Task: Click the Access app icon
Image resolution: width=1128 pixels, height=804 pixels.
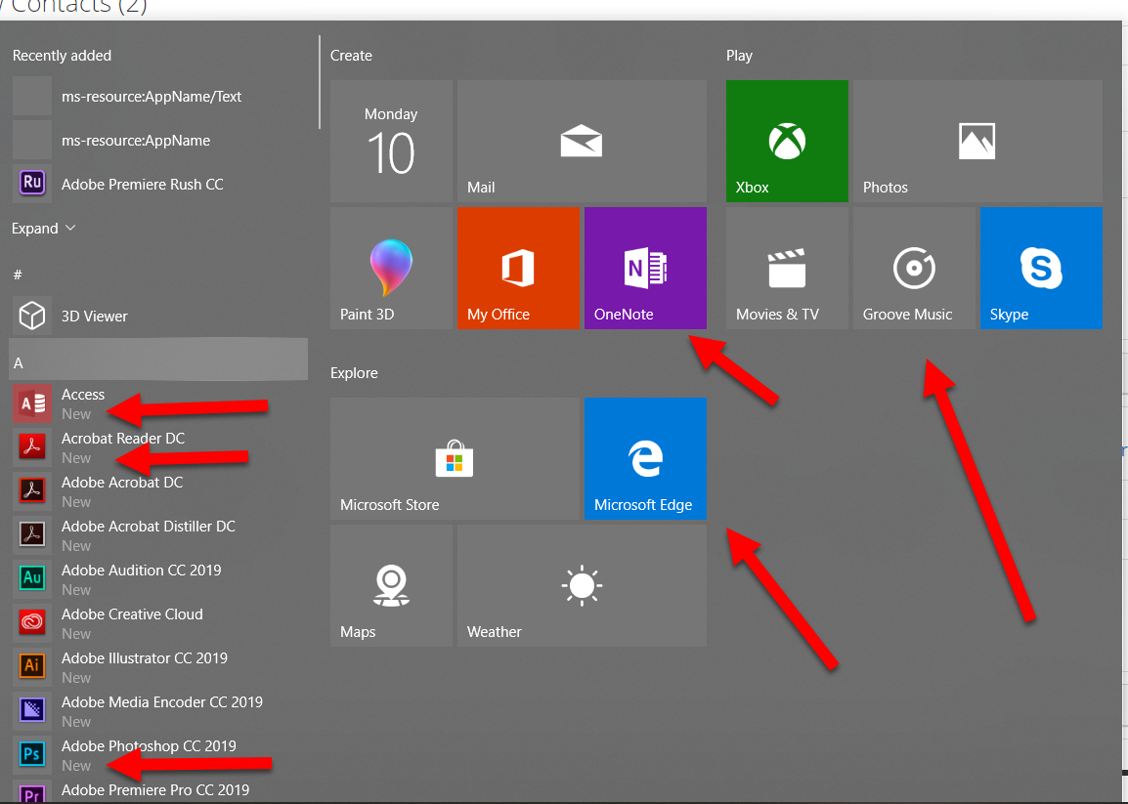Action: [31, 403]
